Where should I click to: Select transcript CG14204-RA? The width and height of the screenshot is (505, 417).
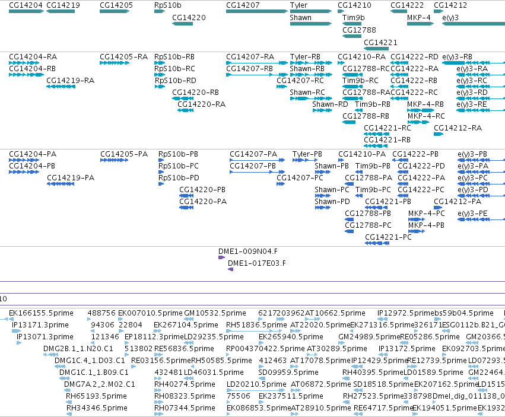(33, 57)
